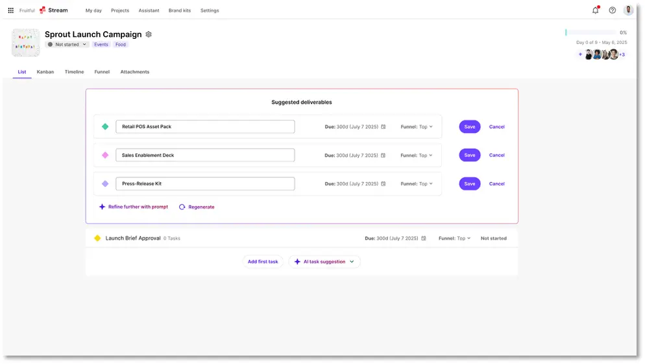Cancel the Retail POS Asset Pack suggestion

point(496,127)
